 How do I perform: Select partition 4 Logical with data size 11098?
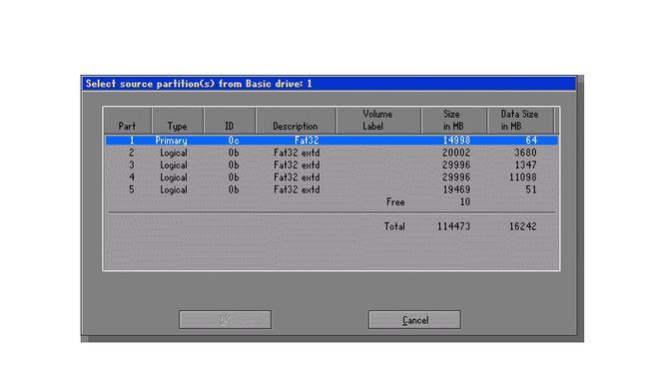[331, 178]
